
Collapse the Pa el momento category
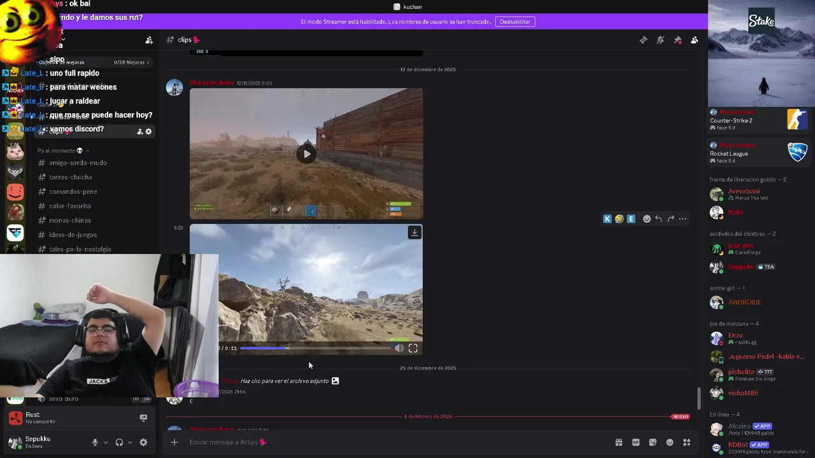point(63,151)
